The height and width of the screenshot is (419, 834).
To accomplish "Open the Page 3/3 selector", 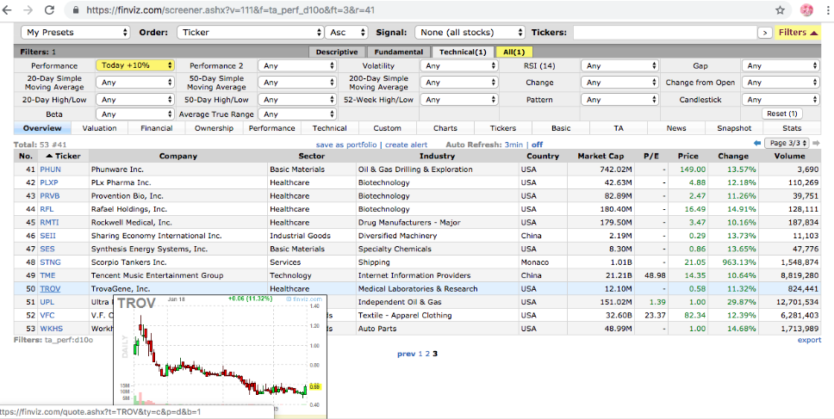I will pyautogui.click(x=787, y=144).
